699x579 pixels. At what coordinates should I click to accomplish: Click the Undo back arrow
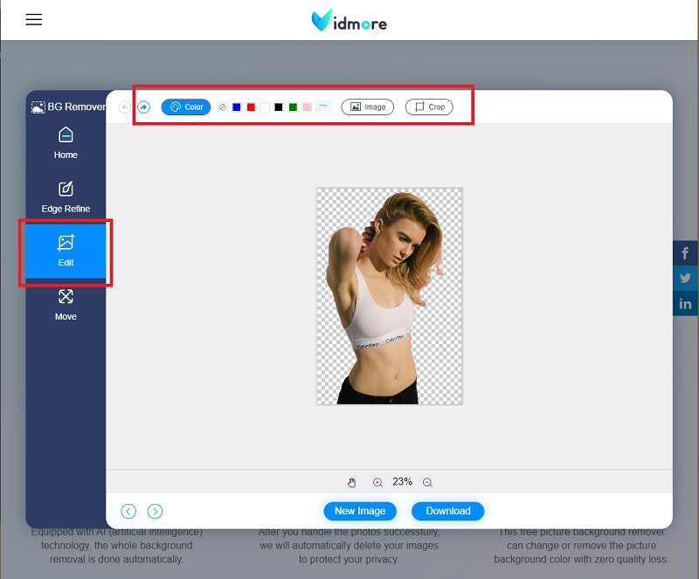(123, 107)
